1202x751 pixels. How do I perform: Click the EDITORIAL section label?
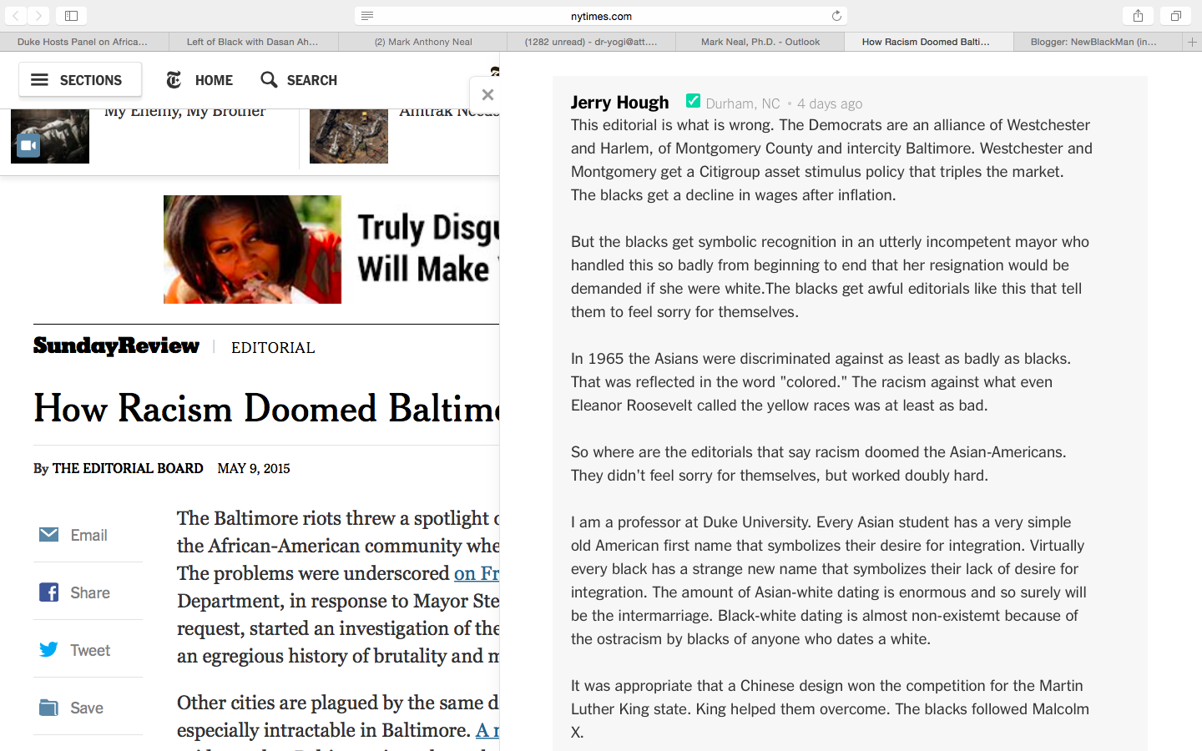[273, 348]
